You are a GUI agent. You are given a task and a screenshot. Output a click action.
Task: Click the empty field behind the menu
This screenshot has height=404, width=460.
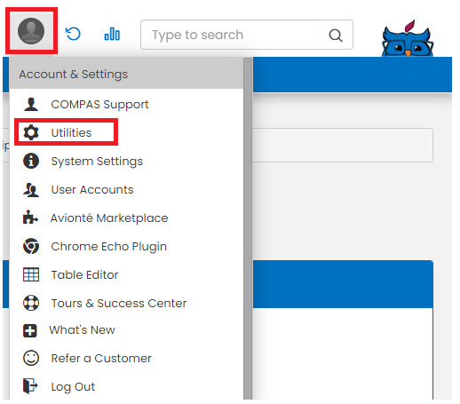point(343,145)
